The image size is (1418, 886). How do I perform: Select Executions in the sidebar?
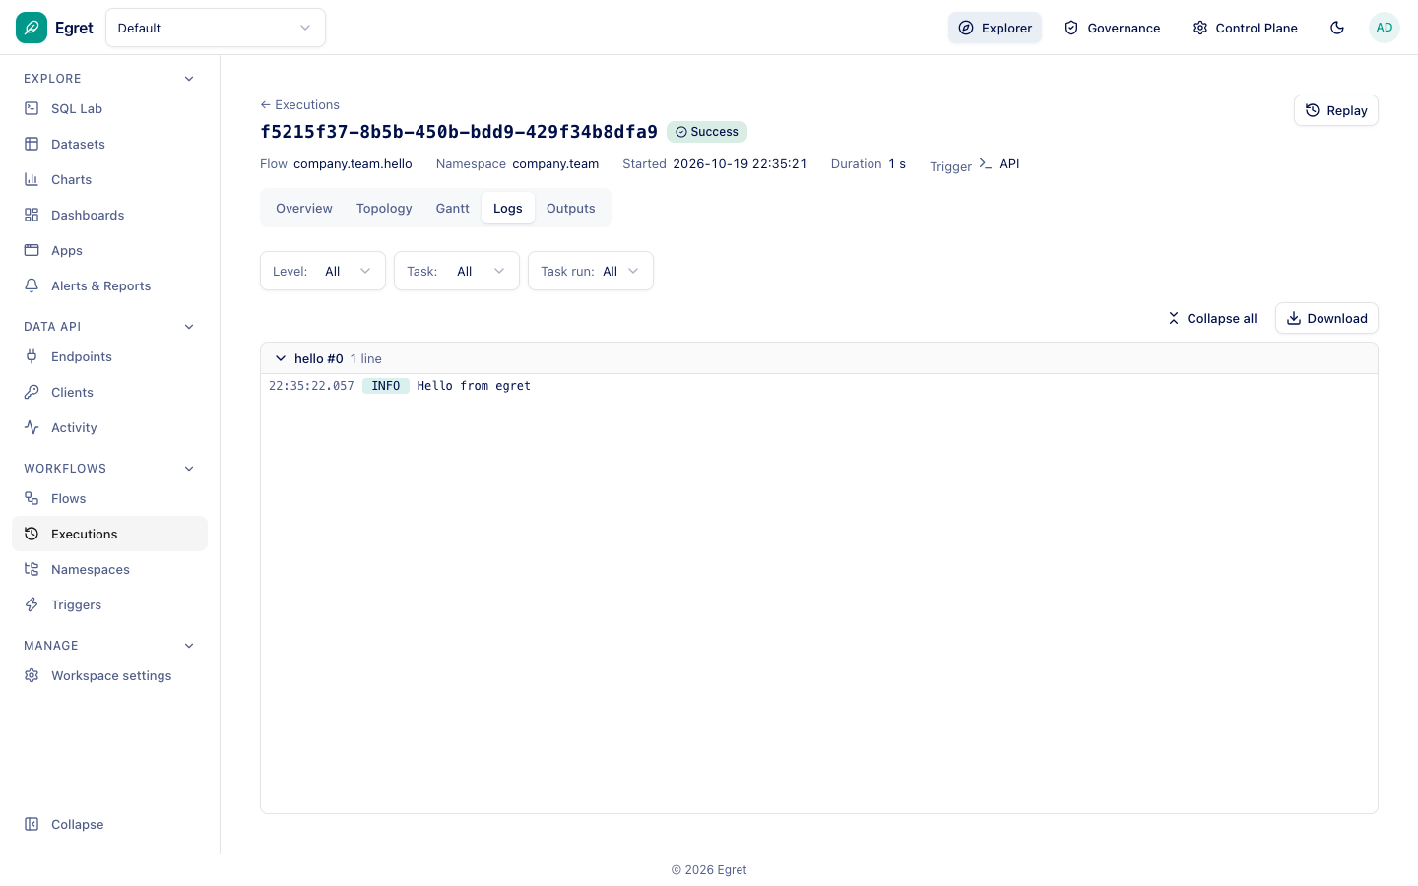[109, 534]
